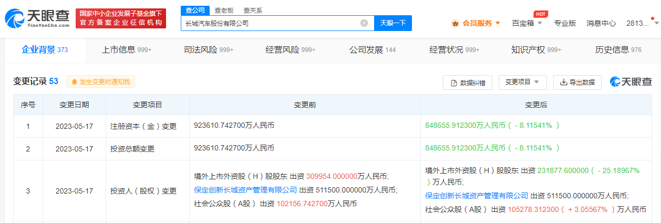This screenshot has height=223, width=661.
Task: Select the 查老板 search tab
Action: (224, 10)
